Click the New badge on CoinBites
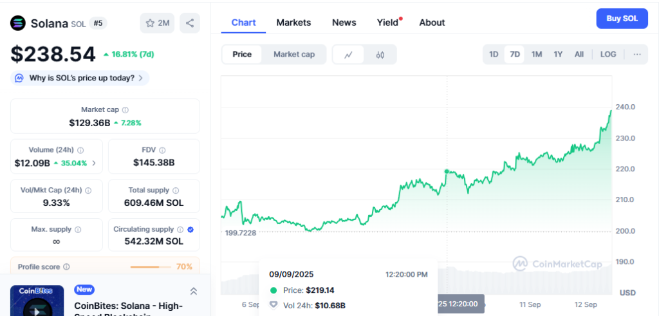 [84, 290]
